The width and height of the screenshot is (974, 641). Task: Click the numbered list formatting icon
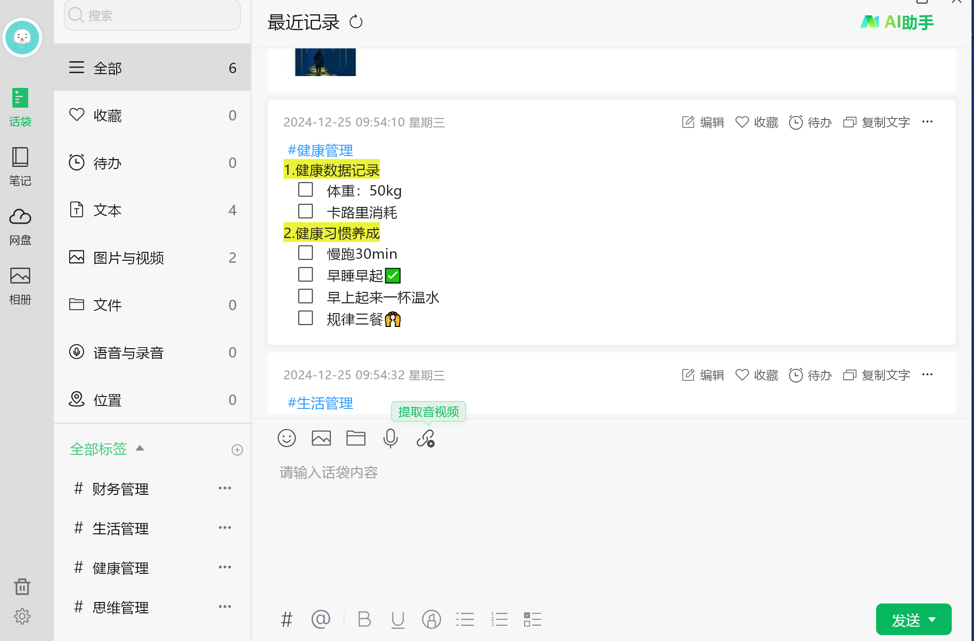point(499,619)
